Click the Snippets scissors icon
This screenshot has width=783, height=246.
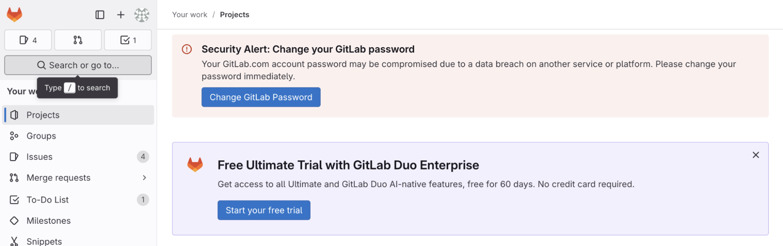click(x=14, y=241)
